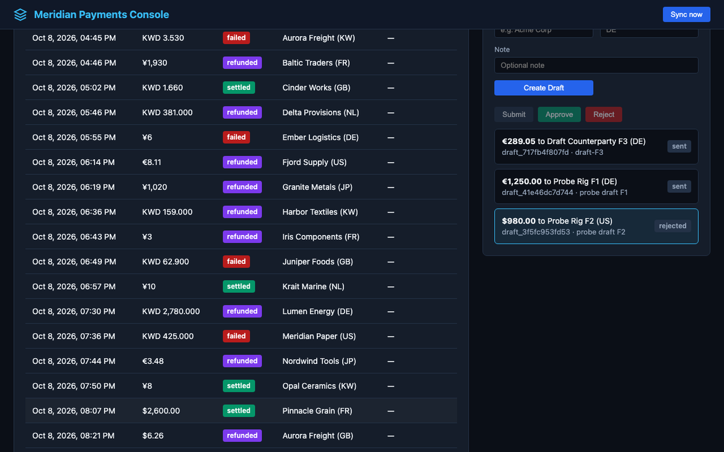Click the refunded badge for Delta Provisions (NL)
The height and width of the screenshot is (452, 724).
(x=243, y=112)
